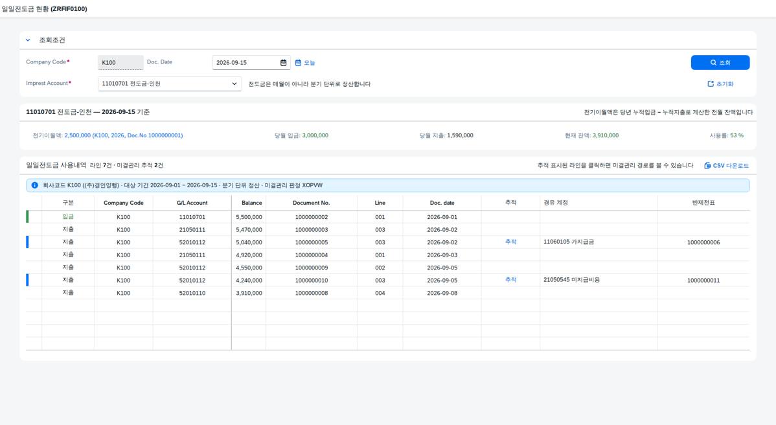This screenshot has width=776, height=425.
Task: Click document number 1000000003
Action: click(x=312, y=230)
